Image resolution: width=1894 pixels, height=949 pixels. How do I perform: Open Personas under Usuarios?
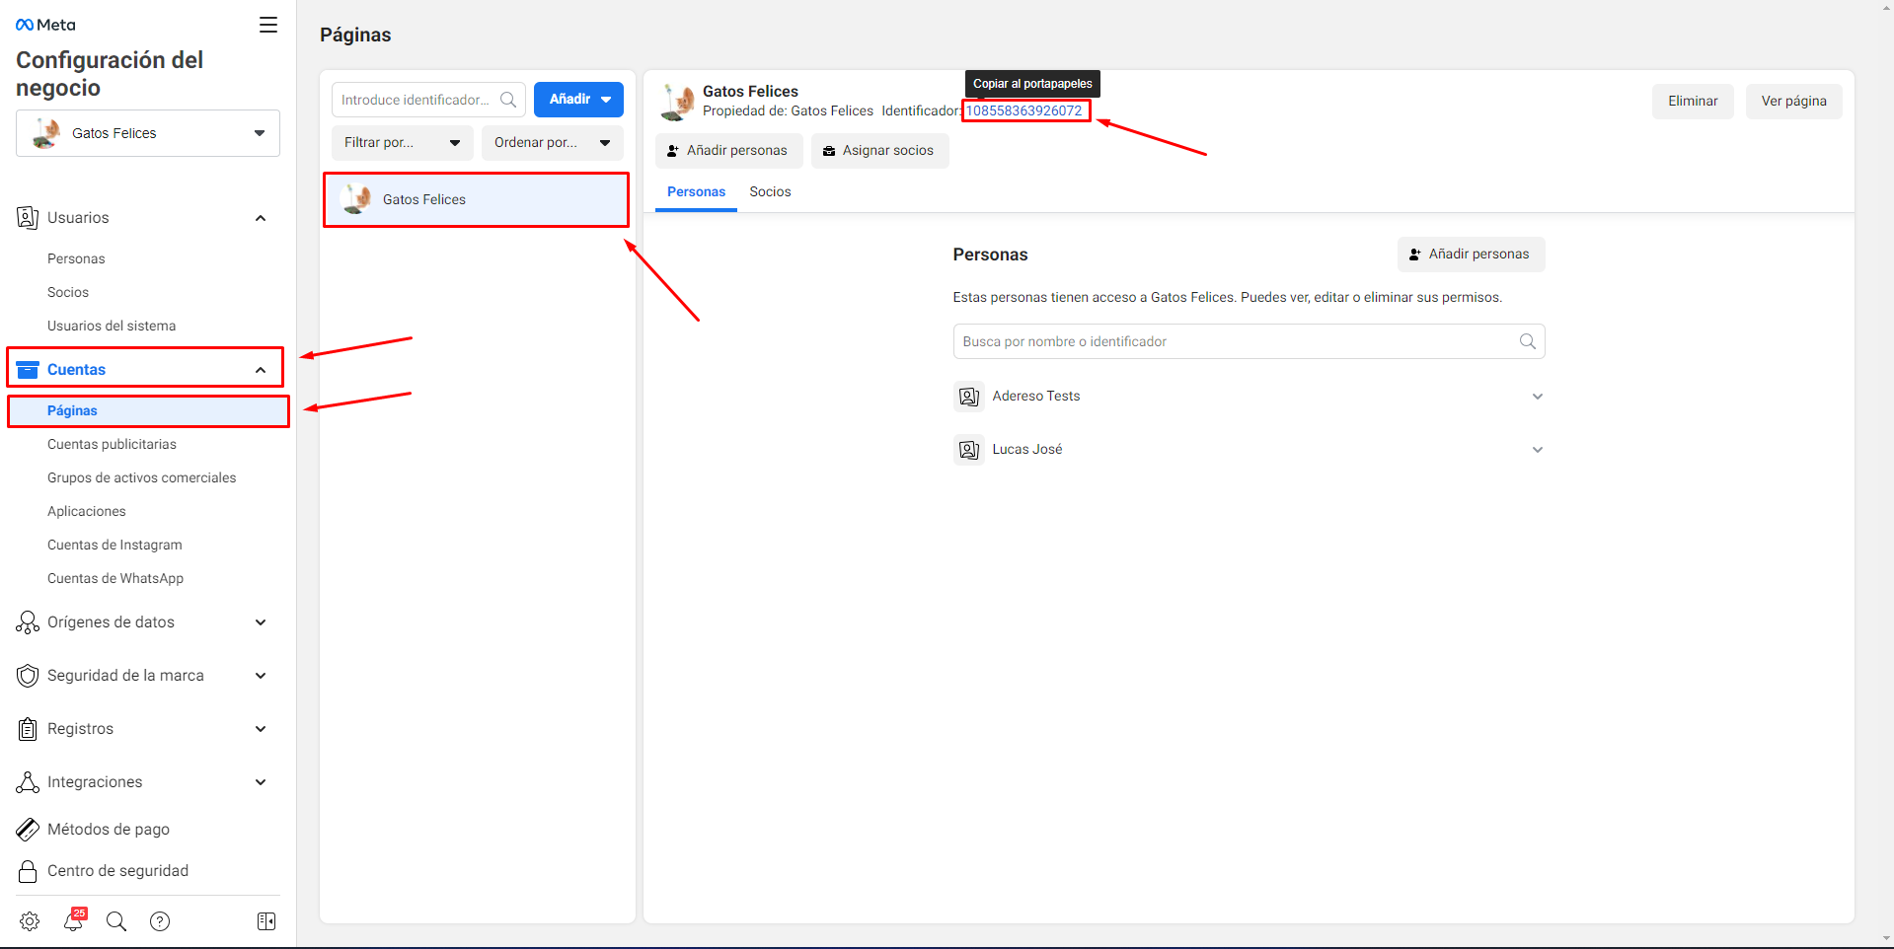(x=76, y=258)
